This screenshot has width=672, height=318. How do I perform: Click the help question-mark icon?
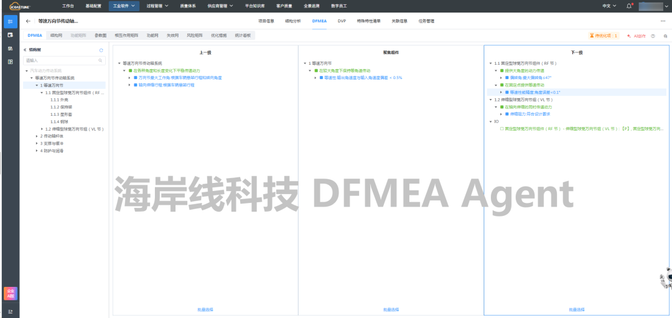(653, 36)
